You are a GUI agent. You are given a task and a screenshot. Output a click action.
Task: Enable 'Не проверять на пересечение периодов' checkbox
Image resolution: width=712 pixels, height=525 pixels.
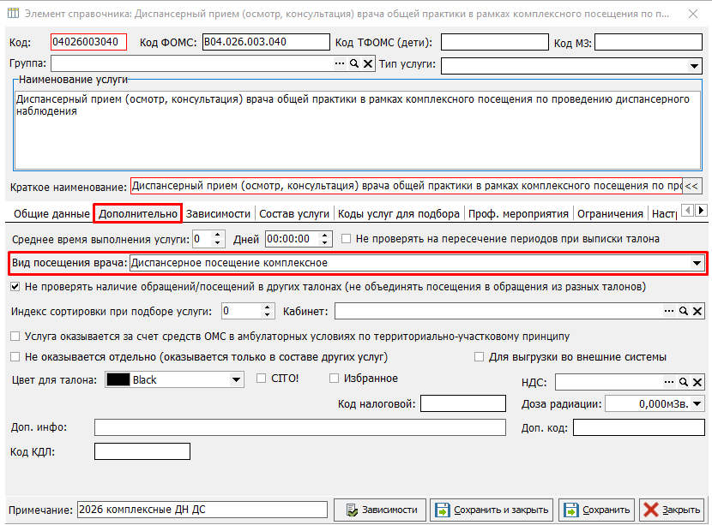point(346,238)
